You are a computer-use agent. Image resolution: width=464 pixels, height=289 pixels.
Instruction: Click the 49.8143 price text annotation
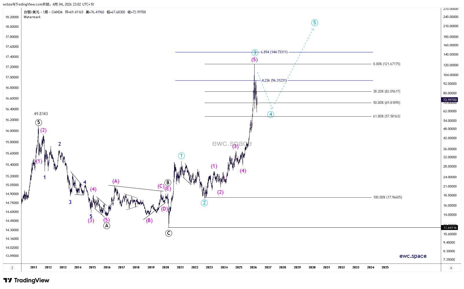click(41, 114)
